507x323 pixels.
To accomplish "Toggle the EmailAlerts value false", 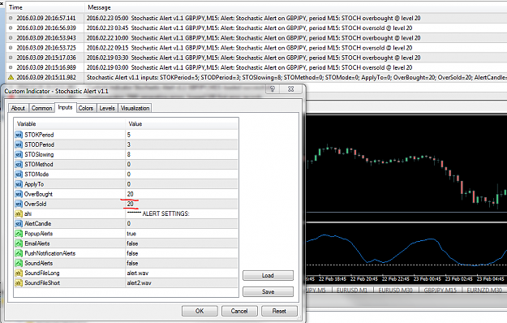I will [x=182, y=243].
